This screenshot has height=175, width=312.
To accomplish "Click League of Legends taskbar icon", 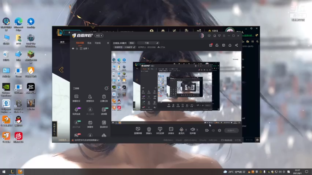I will 12,172.
